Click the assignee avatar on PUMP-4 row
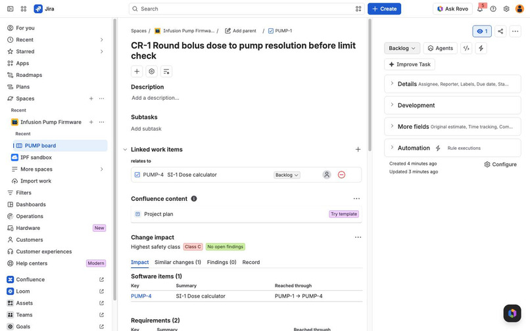 click(327, 175)
